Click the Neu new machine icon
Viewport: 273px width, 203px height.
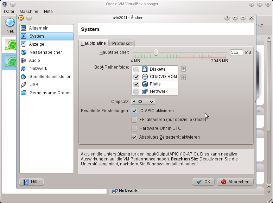pyautogui.click(x=10, y=22)
